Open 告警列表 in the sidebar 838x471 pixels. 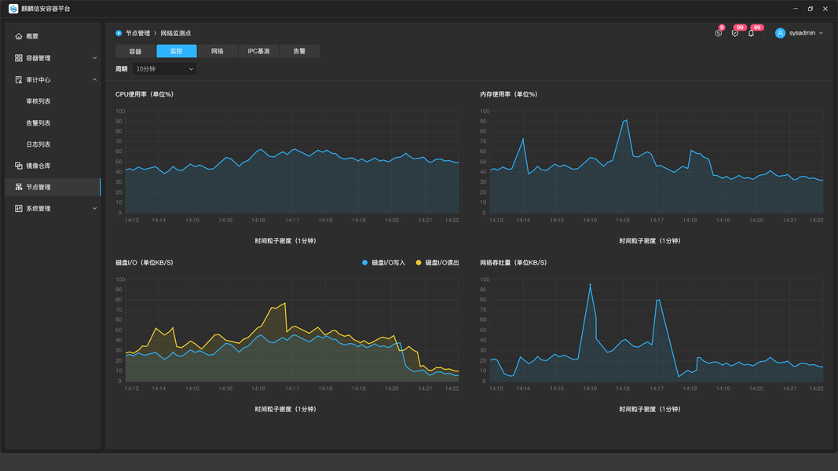tap(38, 122)
